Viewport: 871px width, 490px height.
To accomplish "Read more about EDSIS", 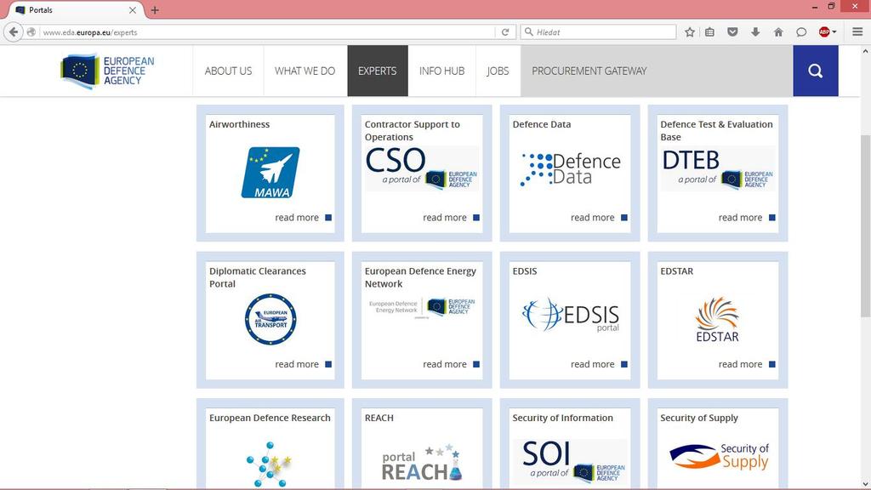I will [599, 364].
